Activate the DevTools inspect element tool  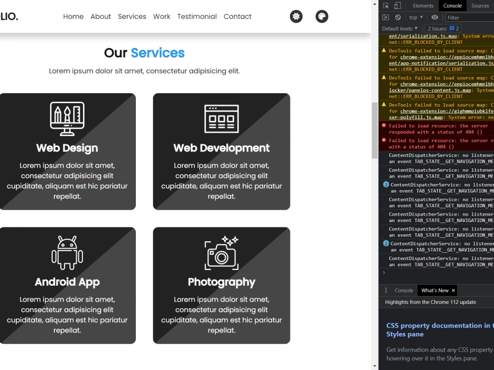(386, 5)
